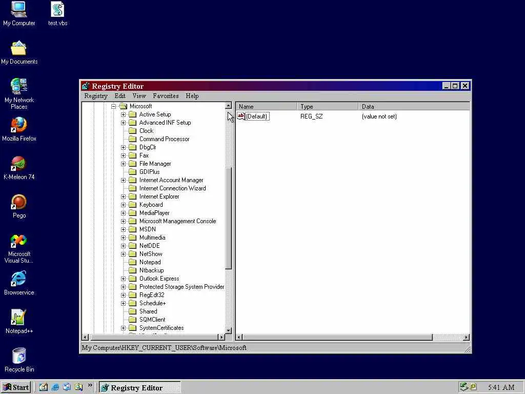Click the network connection tray icon
Image resolution: width=525 pixels, height=394 pixels.
[x=463, y=387]
